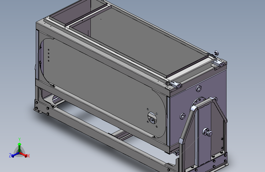Select the small knob at the top rear corner

[x=216, y=53]
